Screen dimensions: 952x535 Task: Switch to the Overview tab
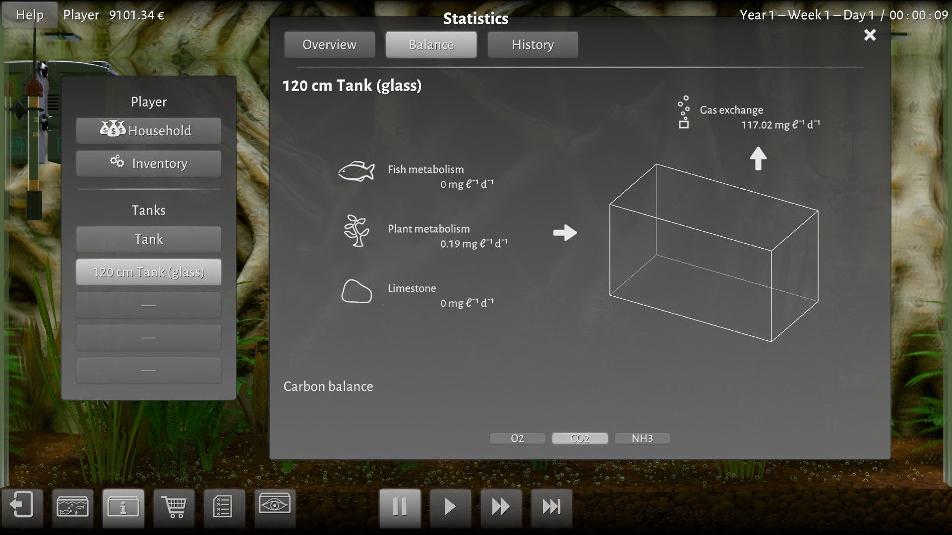pyautogui.click(x=329, y=45)
